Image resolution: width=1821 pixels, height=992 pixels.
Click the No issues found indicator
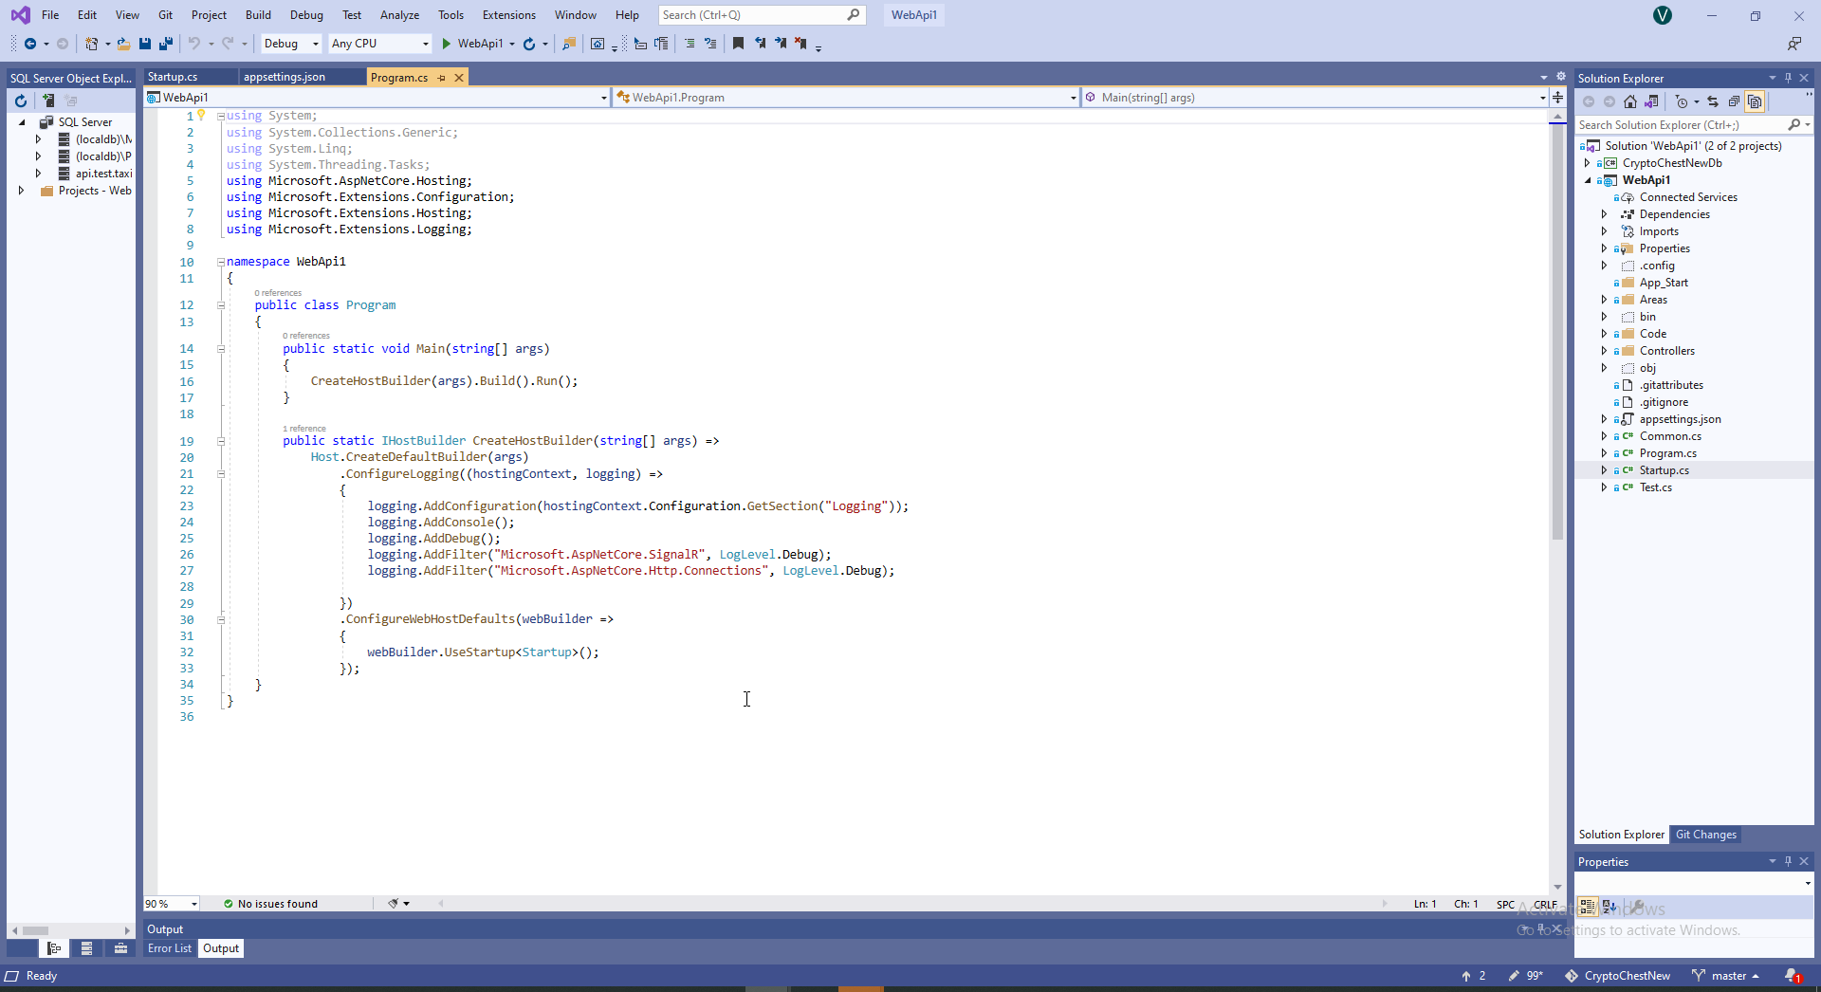(x=271, y=904)
